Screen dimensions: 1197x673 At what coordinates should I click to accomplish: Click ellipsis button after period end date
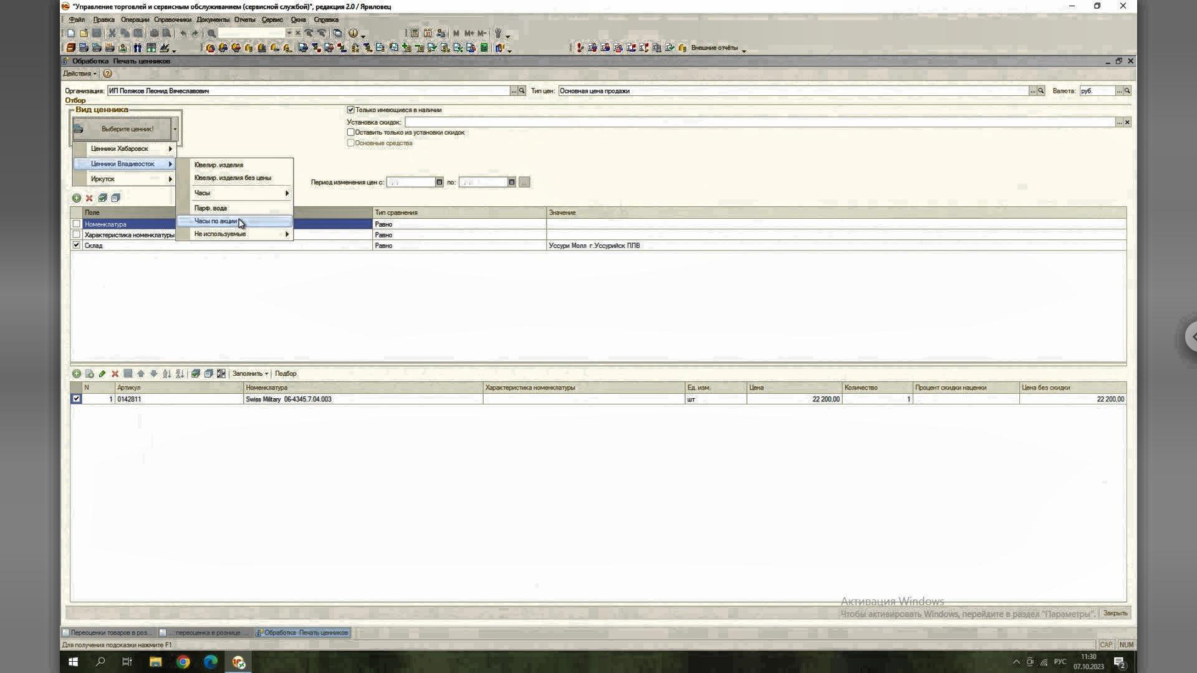coord(524,183)
